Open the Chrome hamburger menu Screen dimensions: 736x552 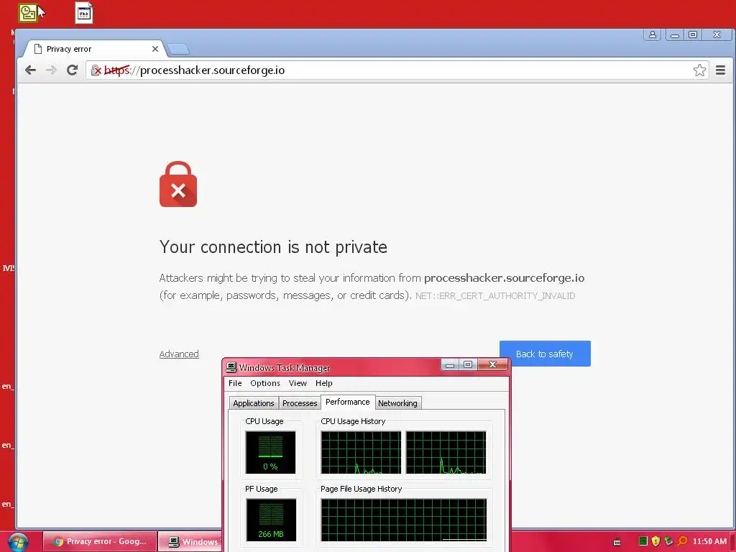[720, 70]
